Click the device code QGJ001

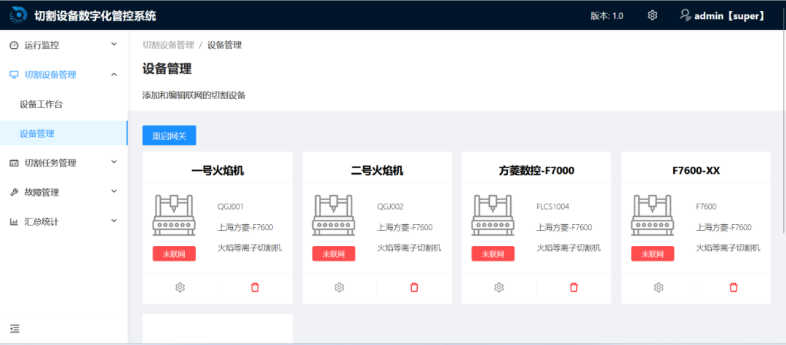(x=231, y=206)
